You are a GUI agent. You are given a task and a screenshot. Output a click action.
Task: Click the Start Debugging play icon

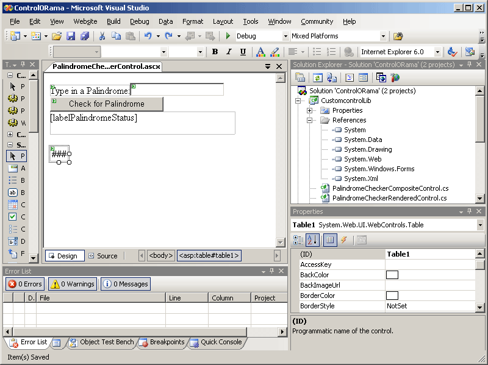point(228,36)
